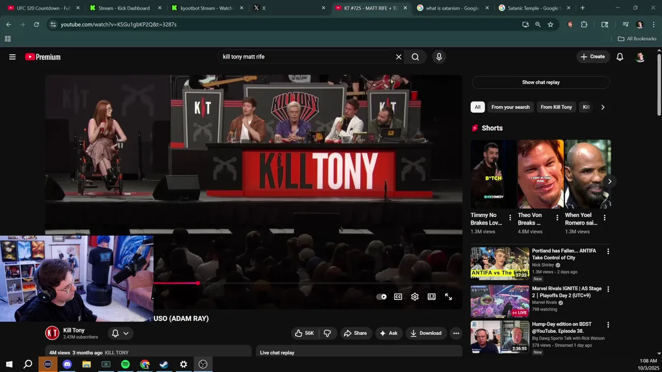Open Kill Tony channel avatar
This screenshot has width=662, height=372.
tap(52, 333)
